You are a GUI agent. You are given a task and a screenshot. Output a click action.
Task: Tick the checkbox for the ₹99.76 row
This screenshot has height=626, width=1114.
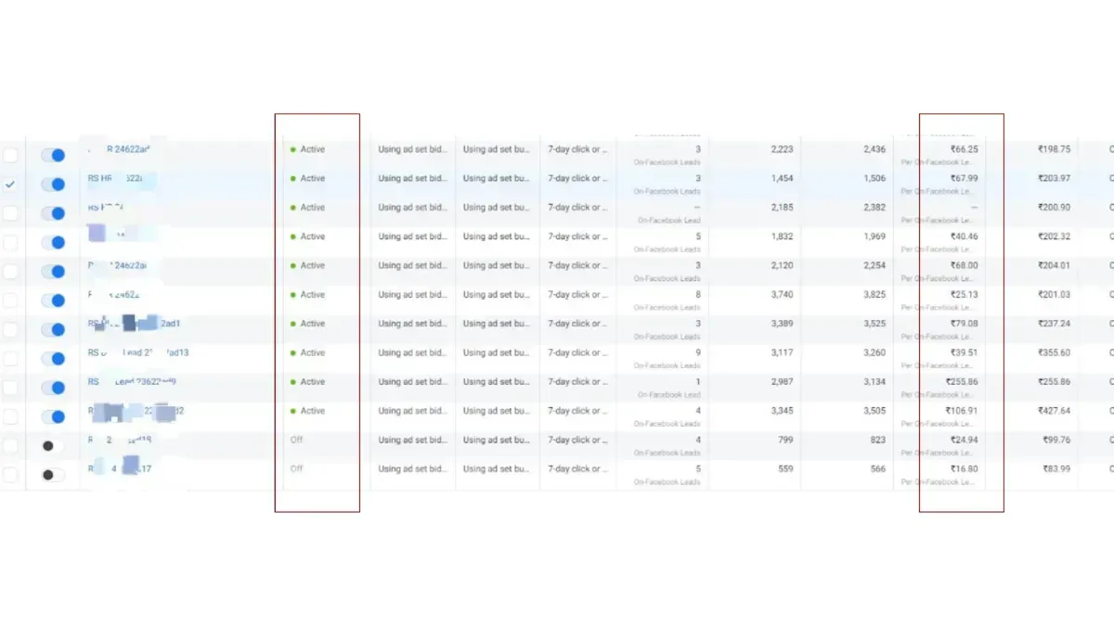point(10,446)
